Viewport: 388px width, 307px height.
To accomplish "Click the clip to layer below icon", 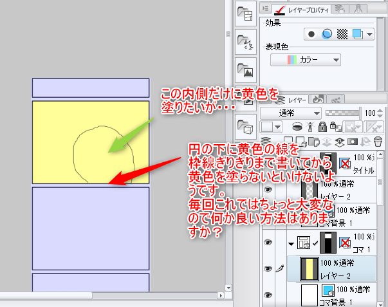I will tap(297, 127).
